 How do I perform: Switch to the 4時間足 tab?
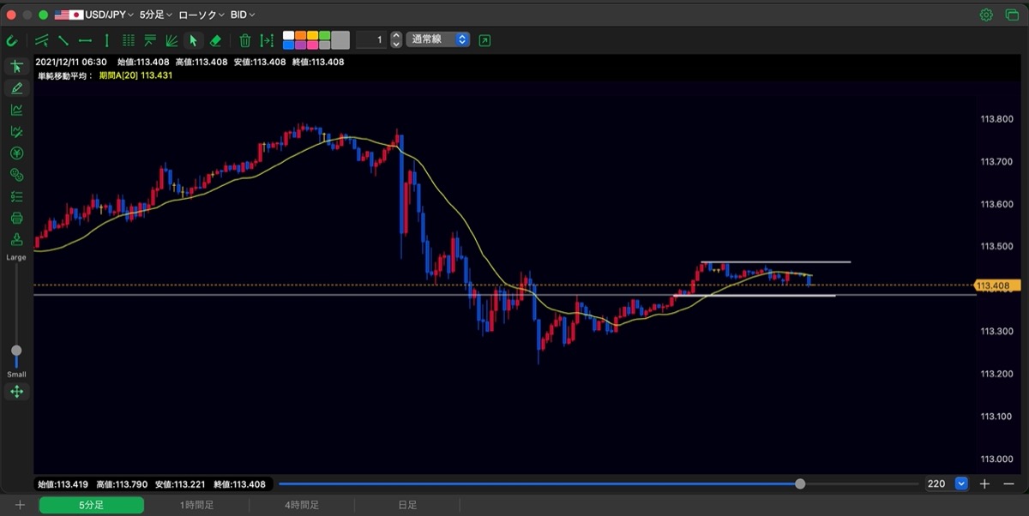coord(302,505)
